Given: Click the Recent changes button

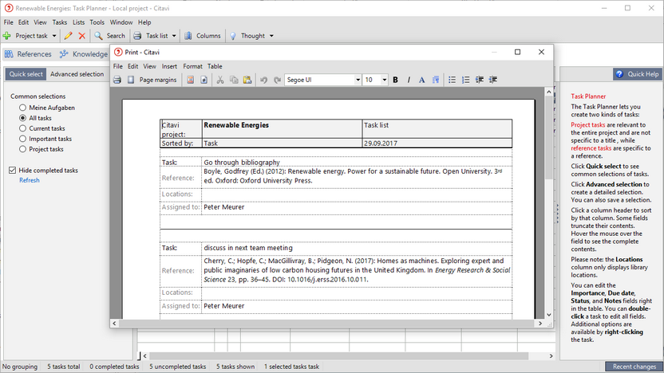Looking at the screenshot, I should pos(634,367).
